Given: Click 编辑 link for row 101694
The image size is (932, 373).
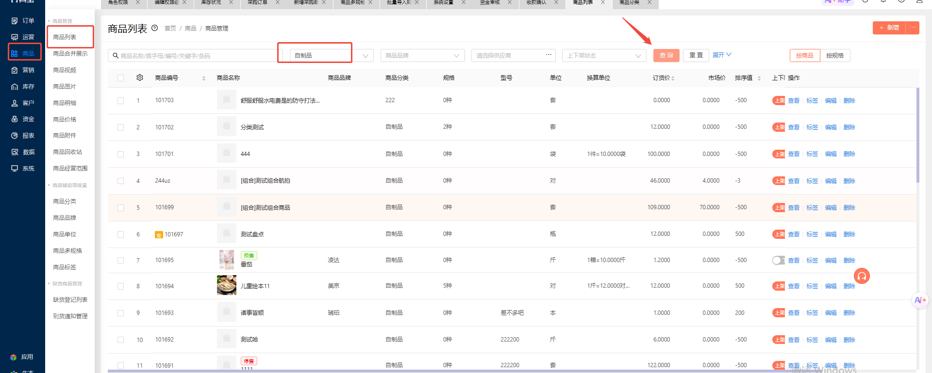Looking at the screenshot, I should click(x=831, y=286).
